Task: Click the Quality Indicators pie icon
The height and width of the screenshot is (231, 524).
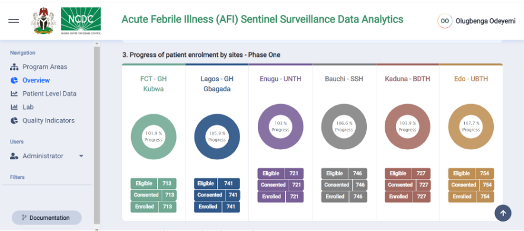Action: (x=14, y=120)
